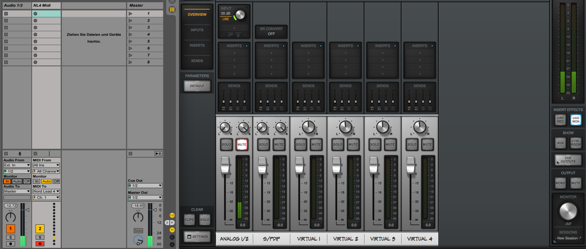Click the Default parameters button
The height and width of the screenshot is (249, 586).
pos(197,86)
